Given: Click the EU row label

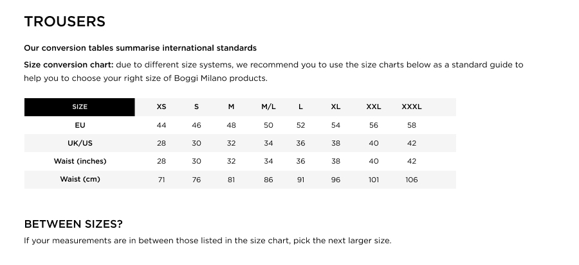Looking at the screenshot, I should tap(80, 125).
